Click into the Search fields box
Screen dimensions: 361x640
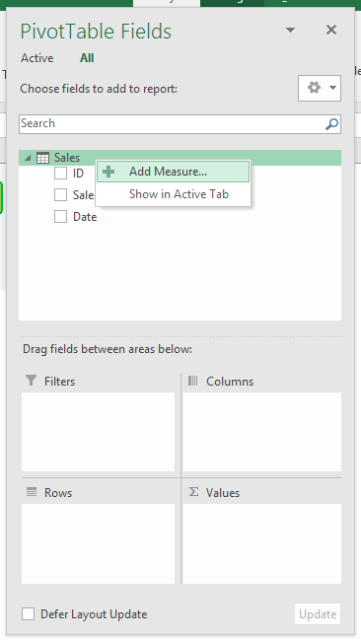(x=172, y=124)
